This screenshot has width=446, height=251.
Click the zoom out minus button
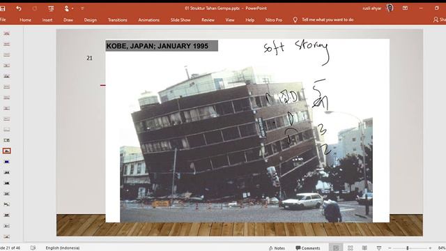(x=390, y=248)
